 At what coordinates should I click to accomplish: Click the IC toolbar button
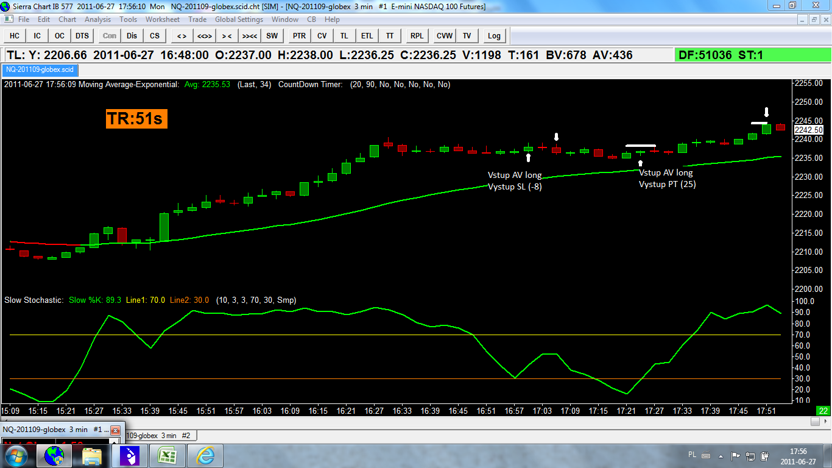click(37, 36)
